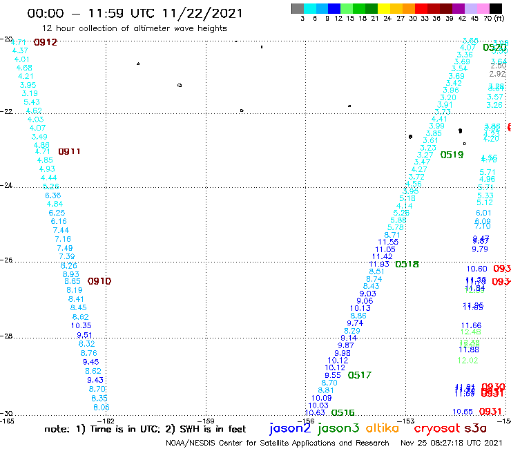Click the time marker 0912

[x=46, y=42]
